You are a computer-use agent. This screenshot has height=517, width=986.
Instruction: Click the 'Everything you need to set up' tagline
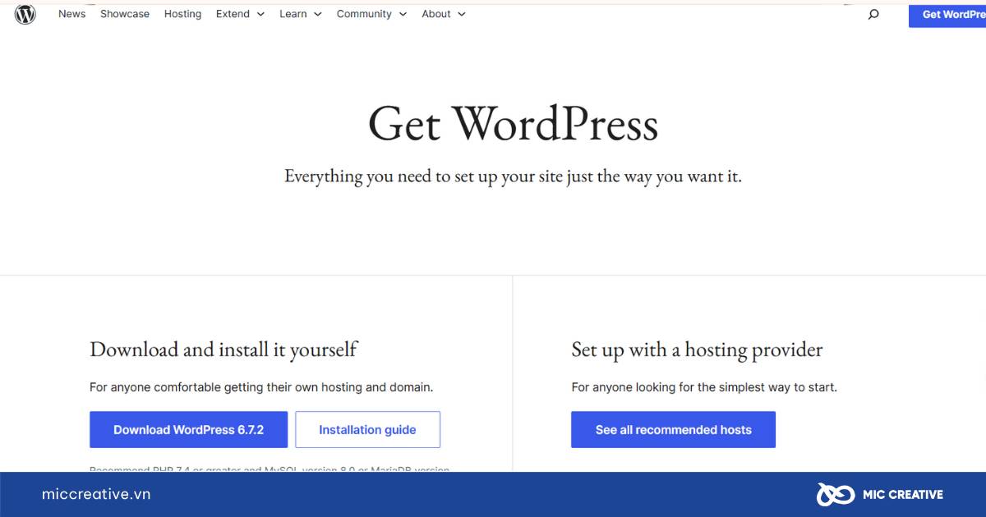point(513,176)
